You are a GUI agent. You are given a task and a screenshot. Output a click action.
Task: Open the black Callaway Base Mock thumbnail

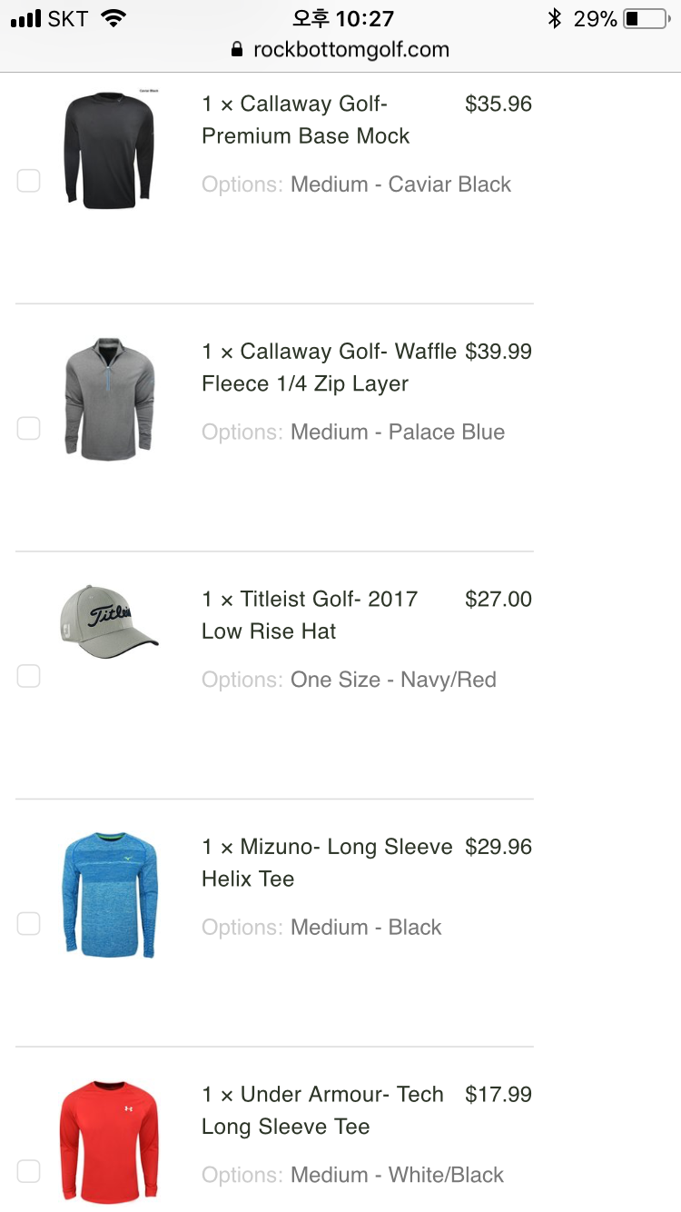(110, 150)
